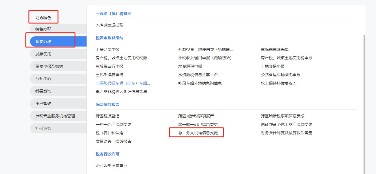Image resolution: width=376 pixels, height=174 pixels.
Task: Click 税务行政许可 section heading
Action: [x=108, y=154]
